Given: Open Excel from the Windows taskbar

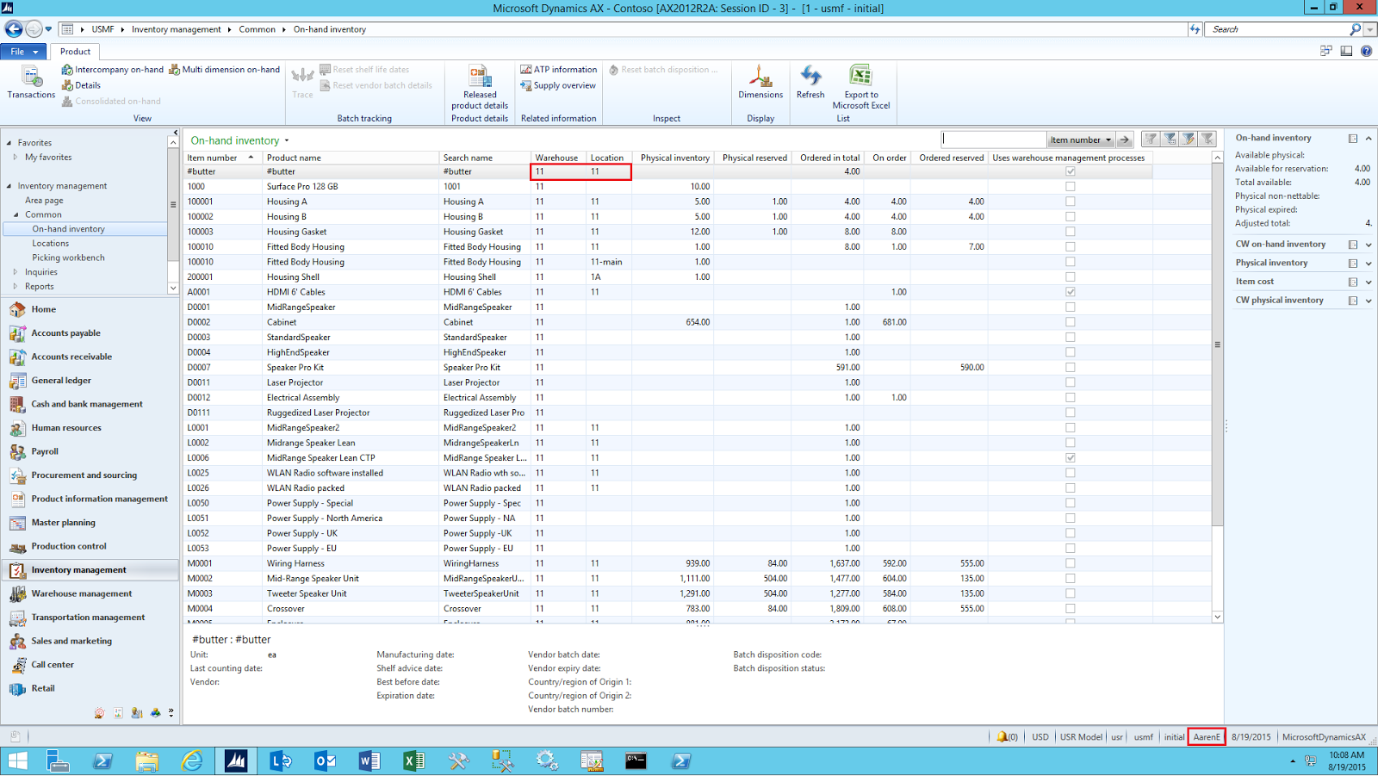Looking at the screenshot, I should (413, 760).
